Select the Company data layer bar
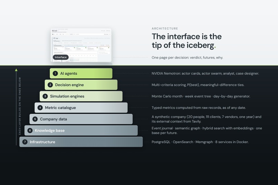Viewport: 278px width, 185px height. (x=81, y=119)
